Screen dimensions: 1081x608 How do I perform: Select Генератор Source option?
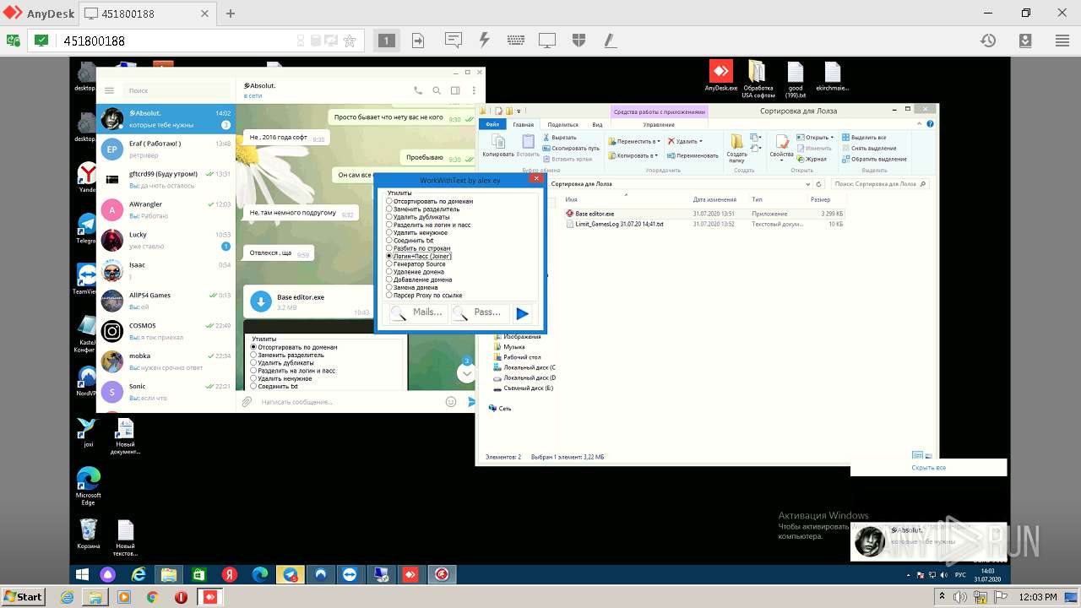[x=416, y=264]
